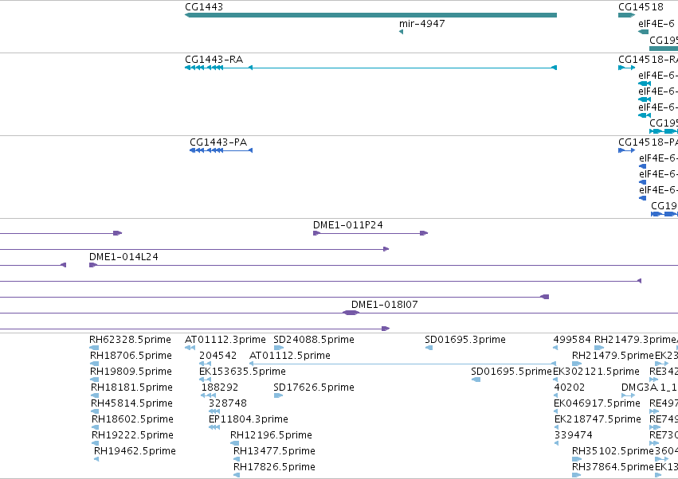The image size is (678, 479).
Task: Click the AT01112.5prime label
Action: [x=290, y=356]
